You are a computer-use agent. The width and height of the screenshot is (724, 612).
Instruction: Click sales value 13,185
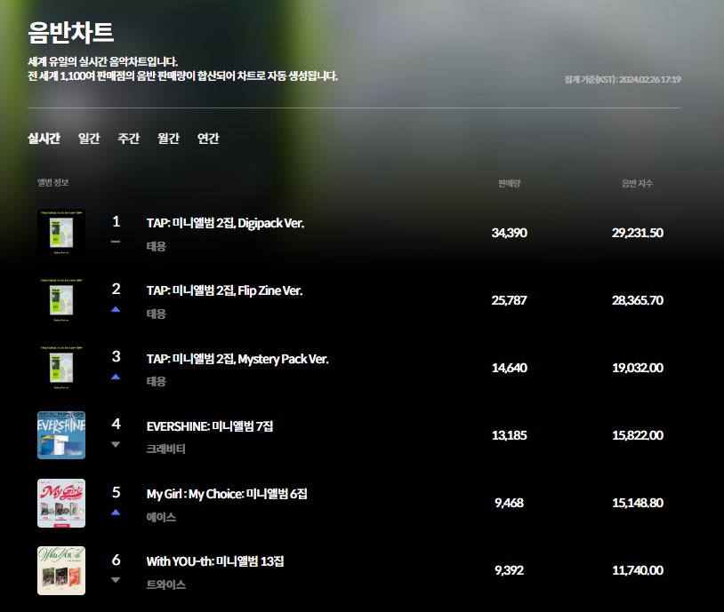point(510,435)
